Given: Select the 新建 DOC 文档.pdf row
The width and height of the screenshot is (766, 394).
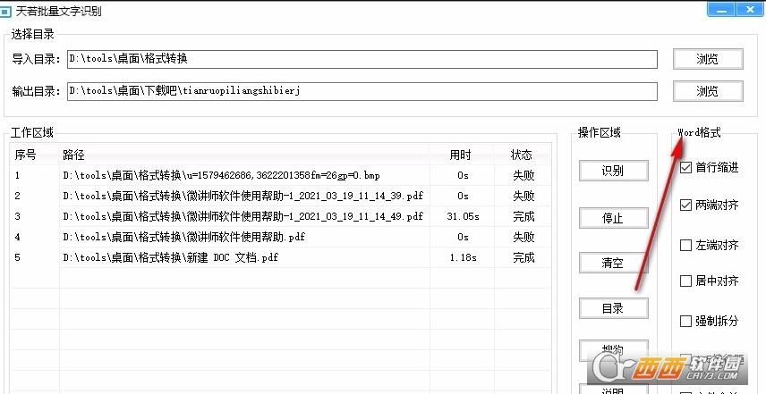Looking at the screenshot, I should pos(280,257).
